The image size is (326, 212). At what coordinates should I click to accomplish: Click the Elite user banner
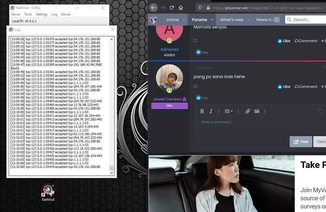169,106
